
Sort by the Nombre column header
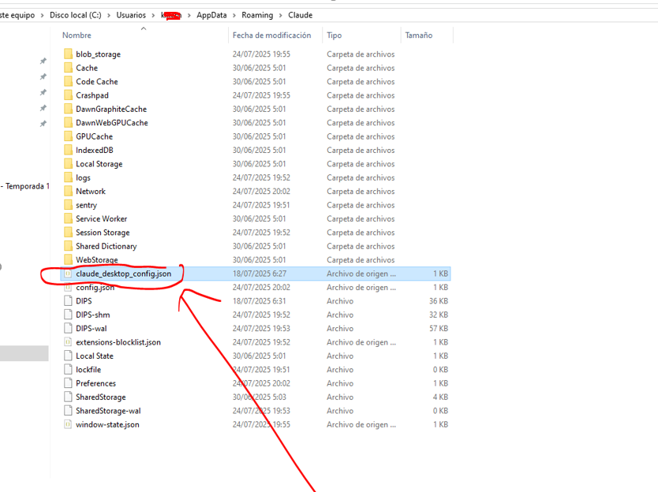[77, 35]
